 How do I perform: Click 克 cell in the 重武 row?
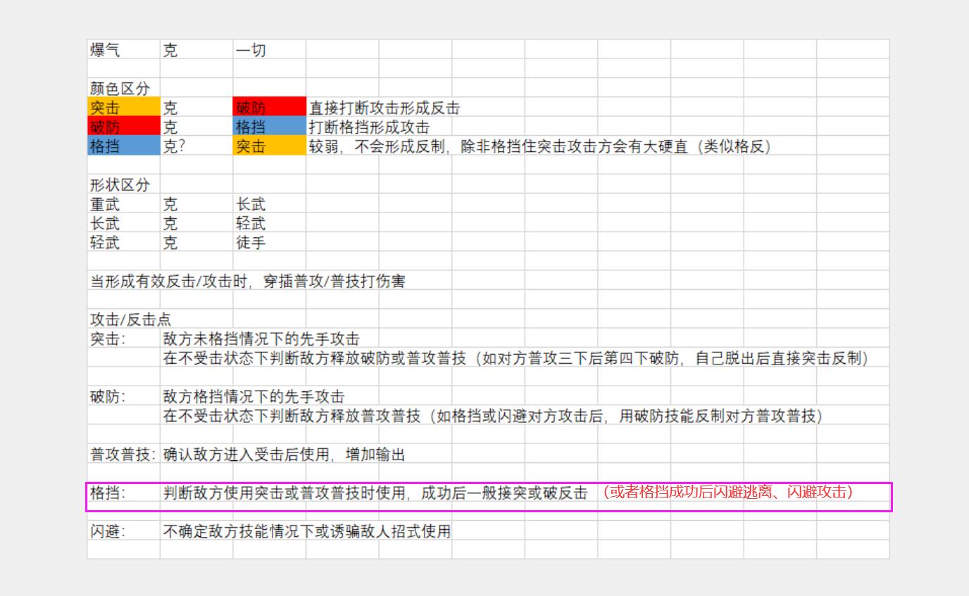(196, 204)
